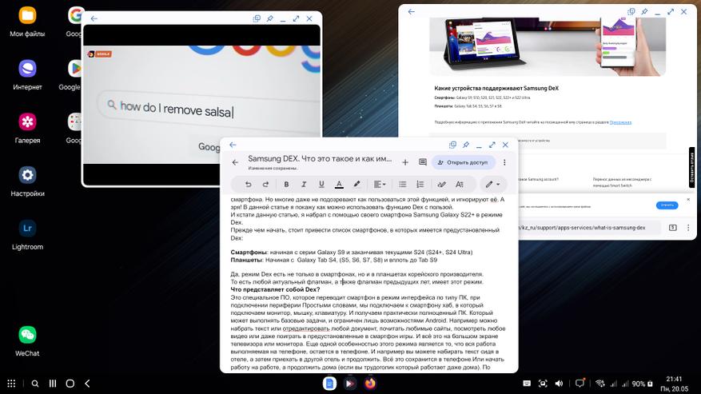Open multi-window option on browser window
This screenshot has height=394, width=701.
click(631, 12)
